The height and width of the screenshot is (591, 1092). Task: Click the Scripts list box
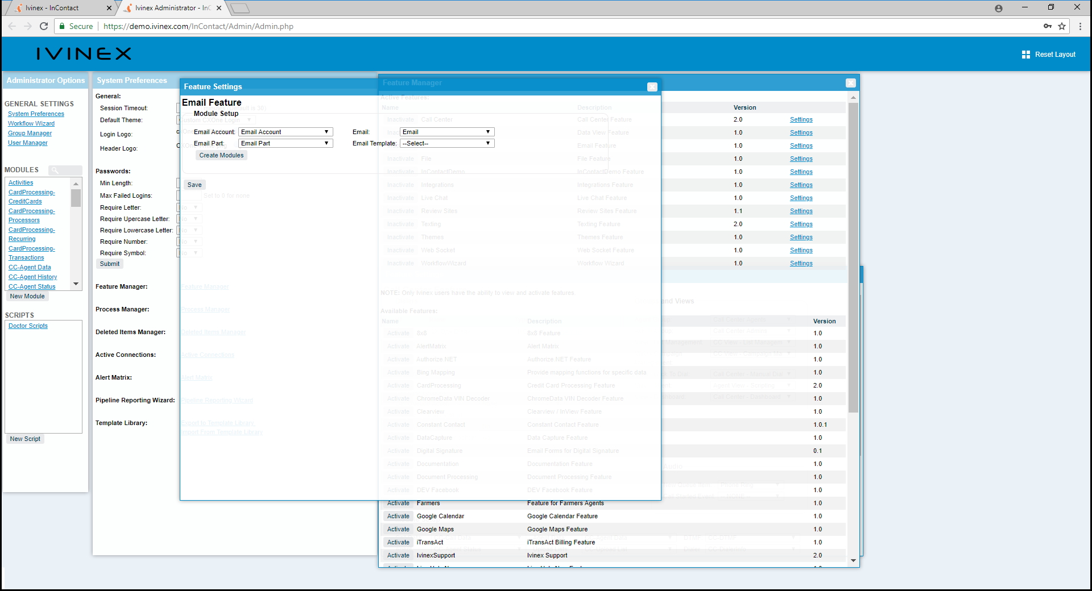tap(43, 377)
